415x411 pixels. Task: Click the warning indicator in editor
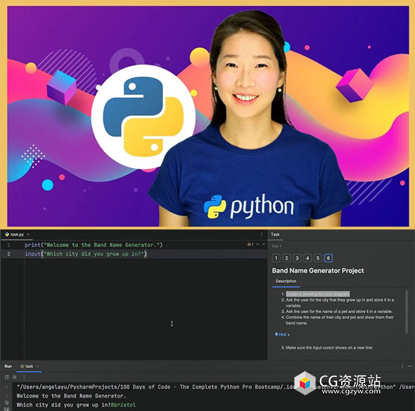pyautogui.click(x=250, y=244)
